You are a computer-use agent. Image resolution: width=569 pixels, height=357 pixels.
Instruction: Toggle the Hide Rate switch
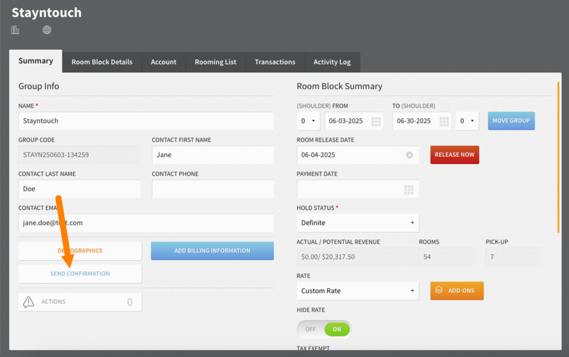pyautogui.click(x=324, y=329)
